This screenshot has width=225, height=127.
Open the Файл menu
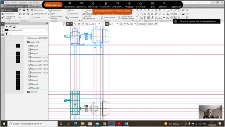7,2
